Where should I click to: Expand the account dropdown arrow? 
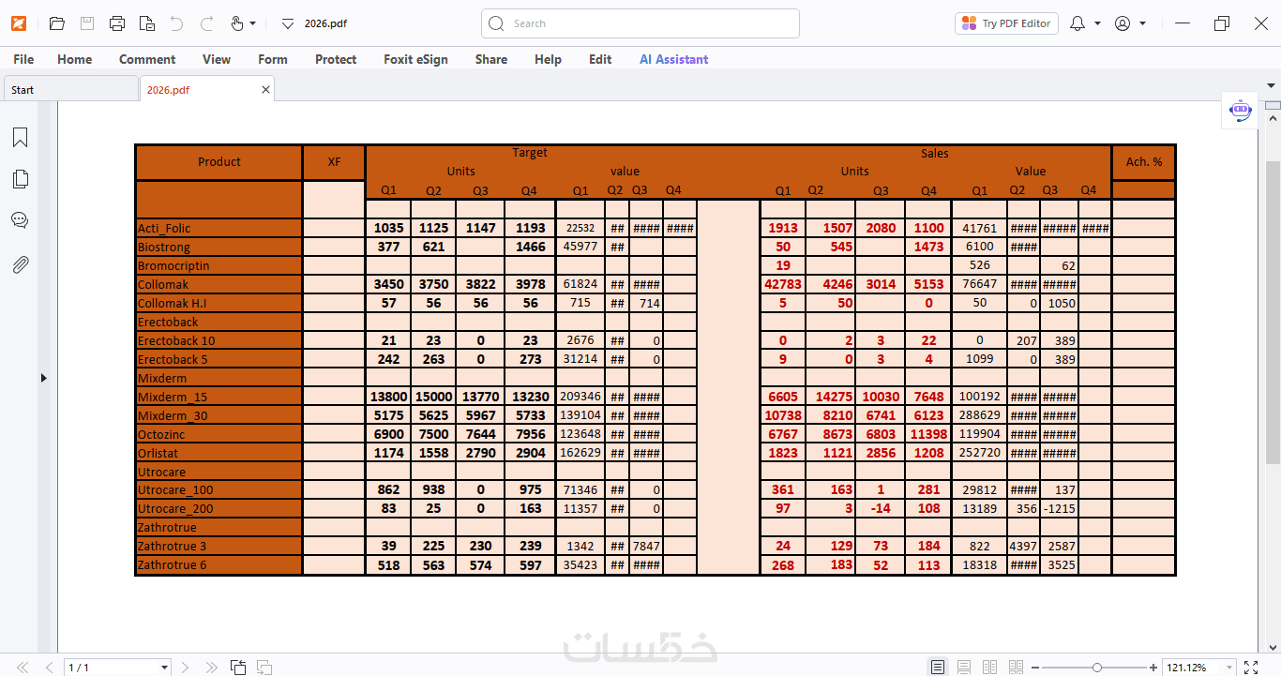point(1142,23)
